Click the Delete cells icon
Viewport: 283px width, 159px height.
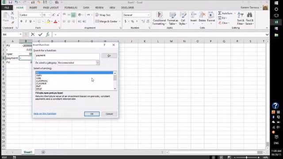point(202,15)
